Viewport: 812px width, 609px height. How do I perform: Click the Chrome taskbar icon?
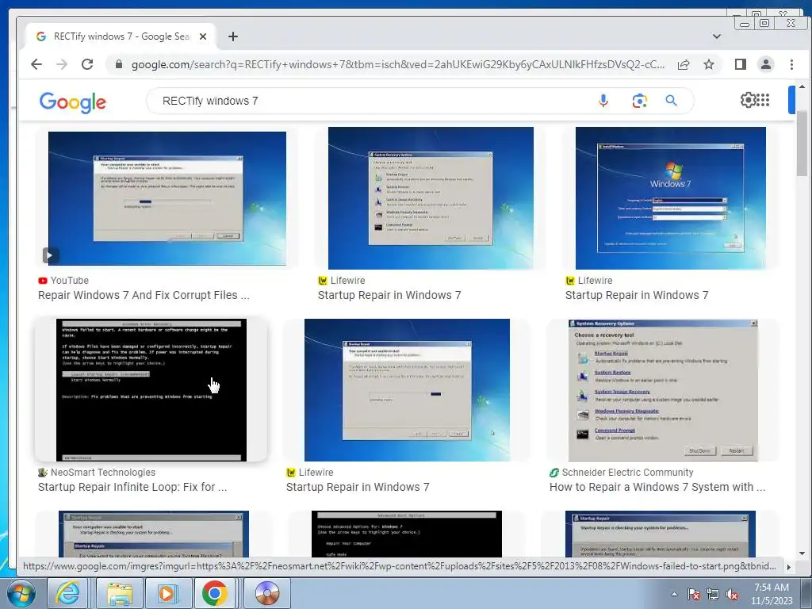click(215, 593)
